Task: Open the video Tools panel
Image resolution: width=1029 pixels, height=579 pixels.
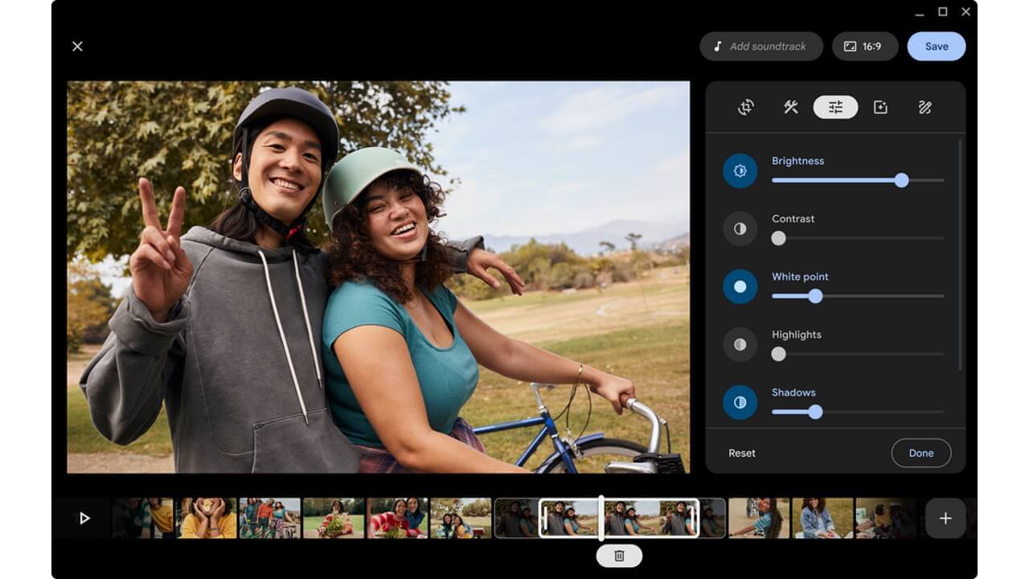Action: tap(789, 107)
